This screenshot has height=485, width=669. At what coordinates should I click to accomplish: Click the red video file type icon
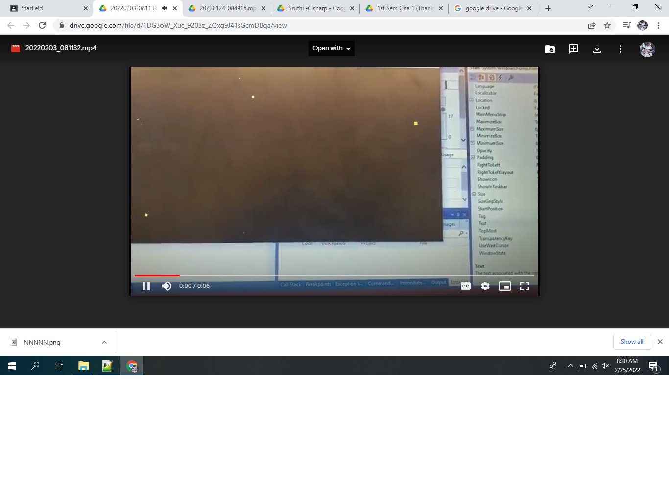(x=16, y=48)
